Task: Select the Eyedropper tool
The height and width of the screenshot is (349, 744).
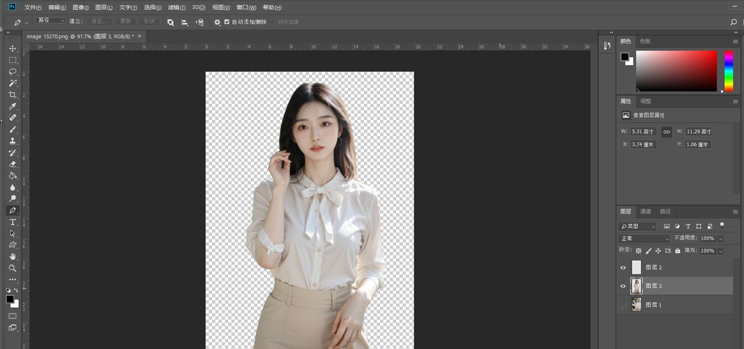Action: point(12,107)
